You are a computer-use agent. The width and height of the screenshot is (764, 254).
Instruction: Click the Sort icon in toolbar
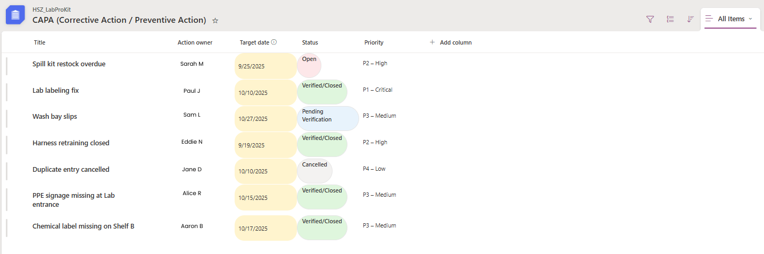point(690,19)
